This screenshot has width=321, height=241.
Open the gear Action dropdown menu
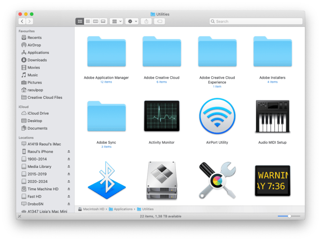[131, 21]
